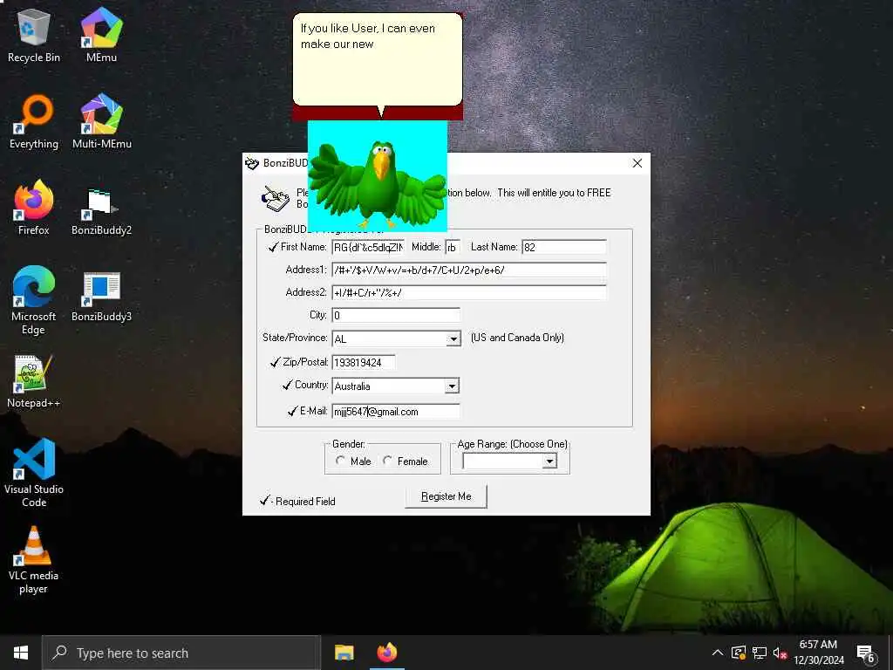Open the Notepad++ desktop icon
This screenshot has width=893, height=670.
coord(34,382)
